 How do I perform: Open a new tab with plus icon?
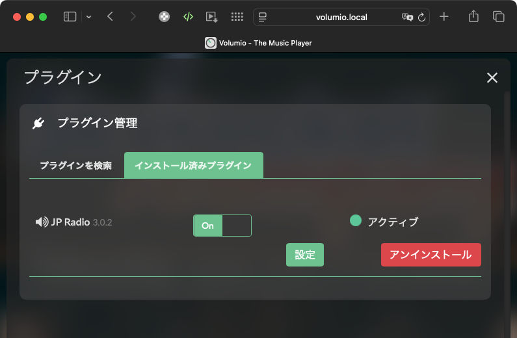tap(444, 16)
